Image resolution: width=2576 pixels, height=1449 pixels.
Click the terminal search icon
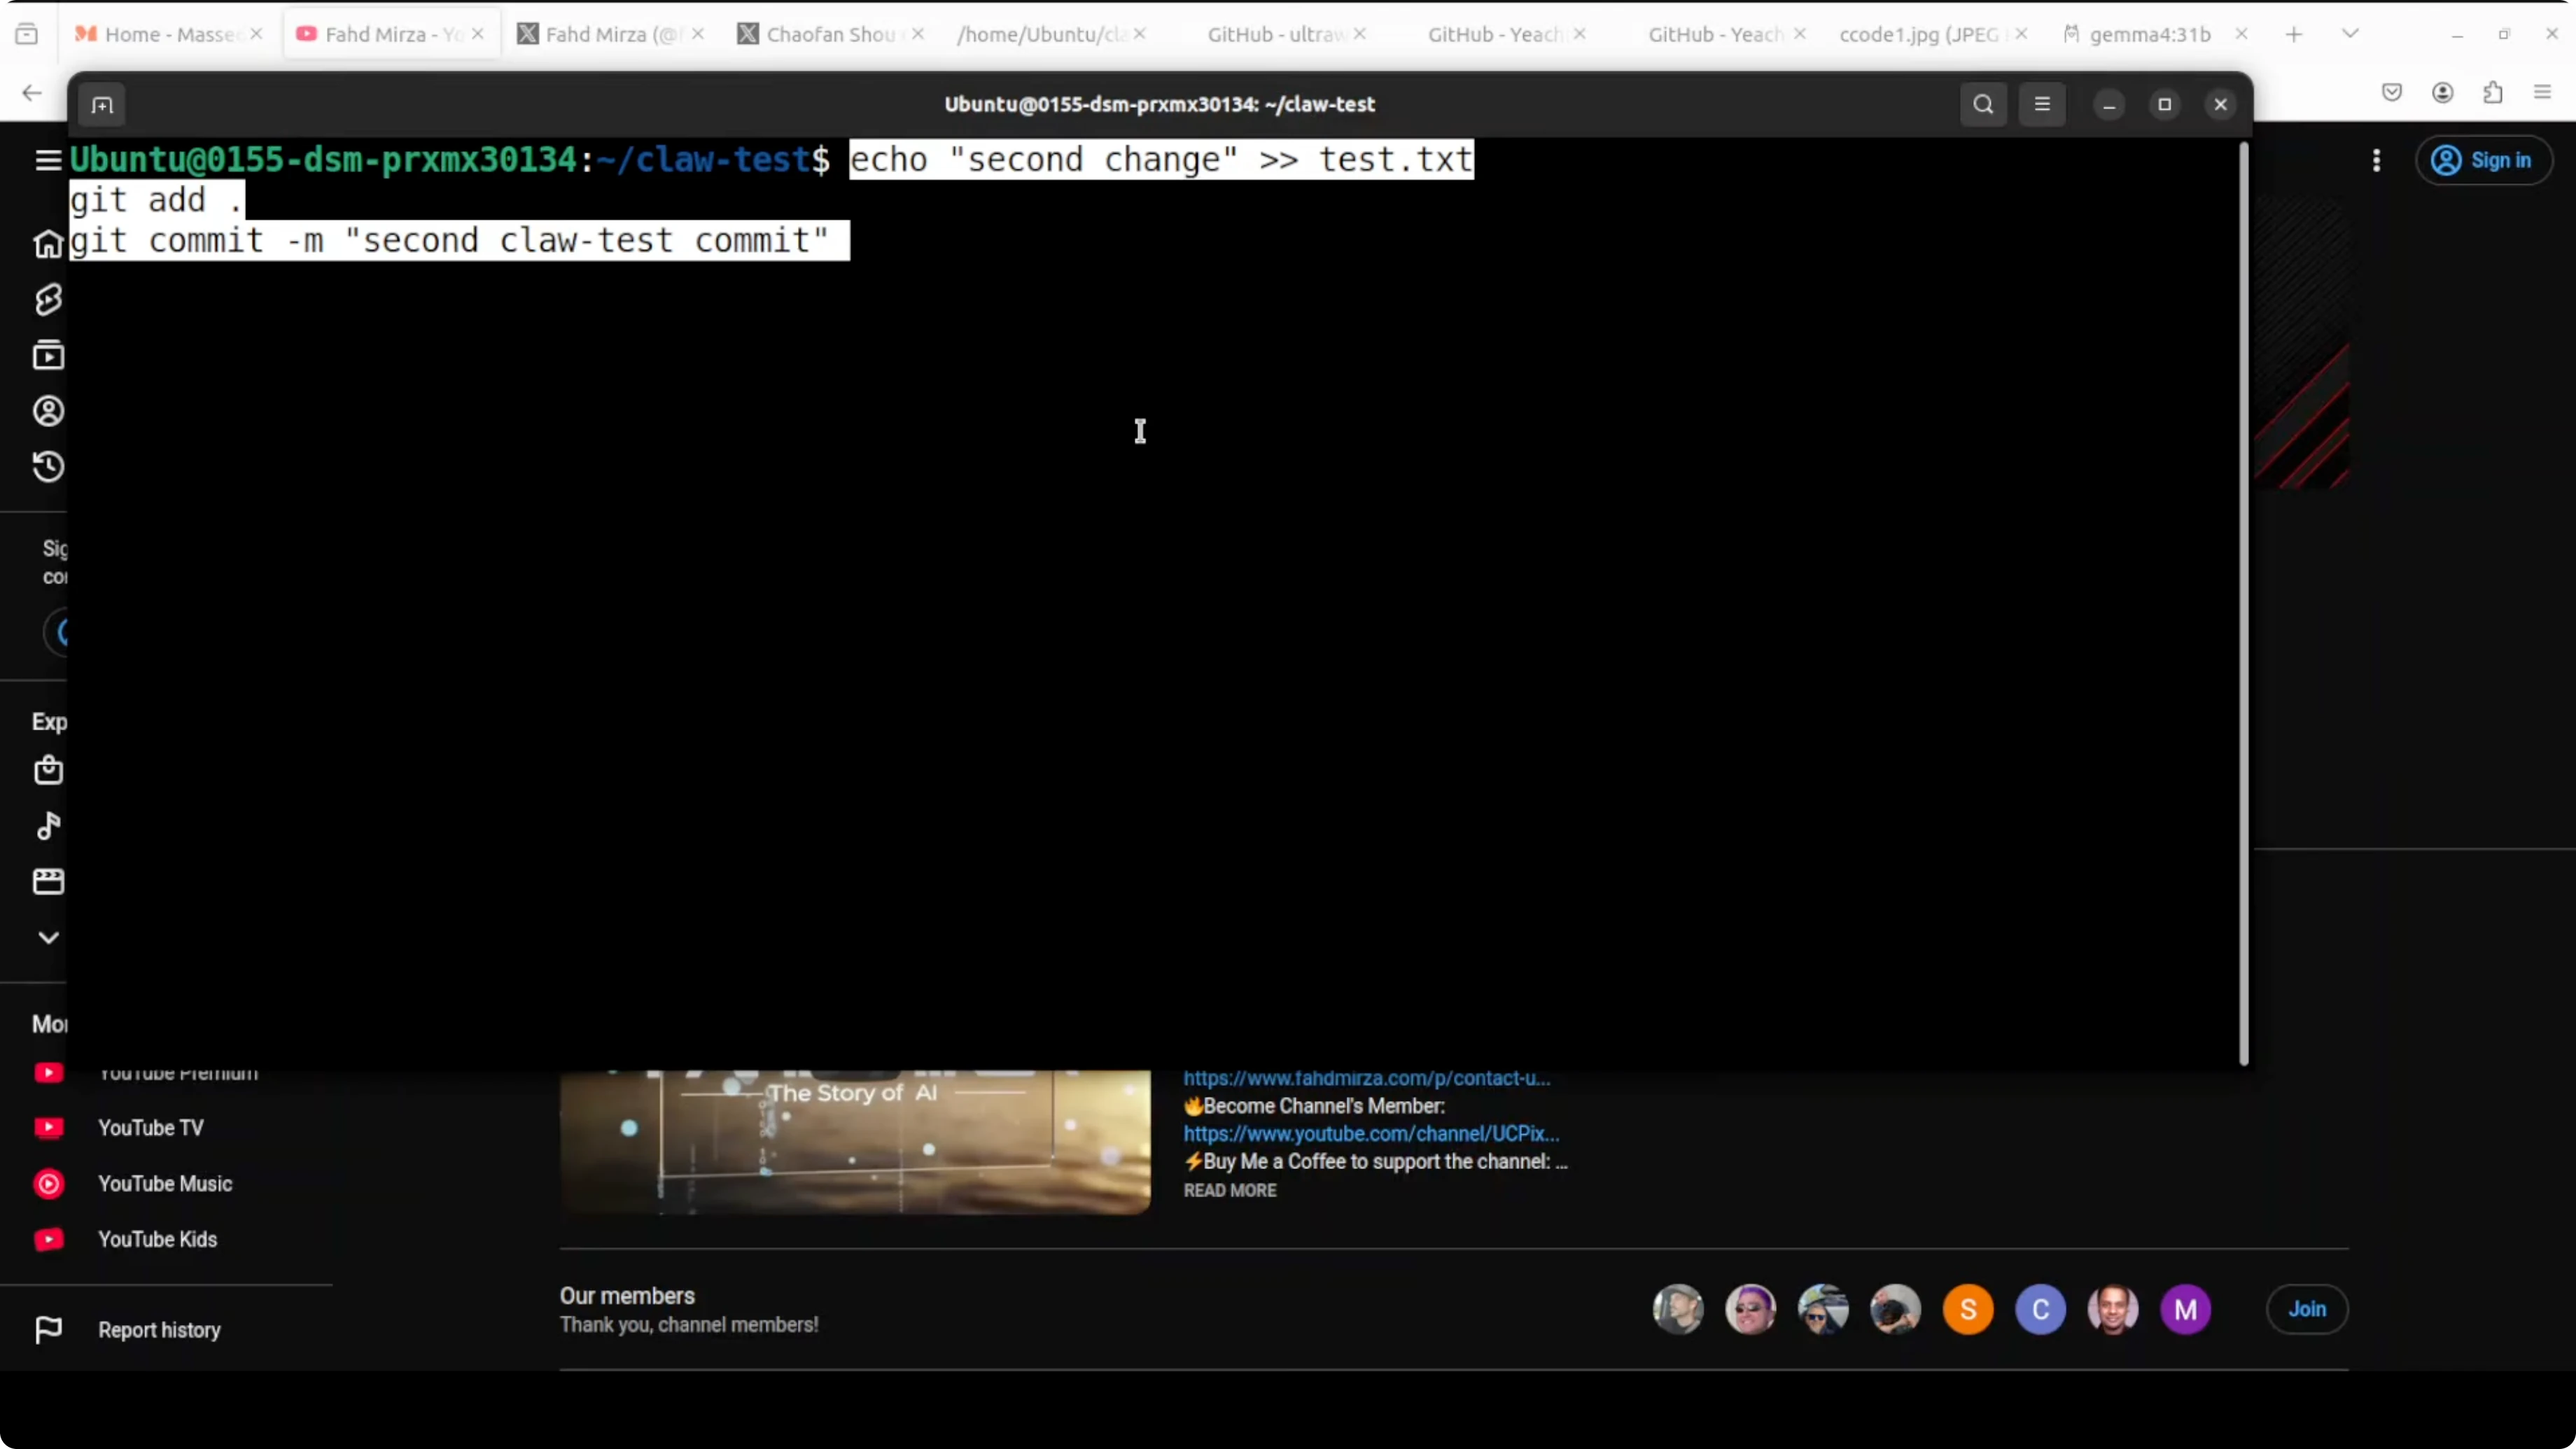point(1983,104)
